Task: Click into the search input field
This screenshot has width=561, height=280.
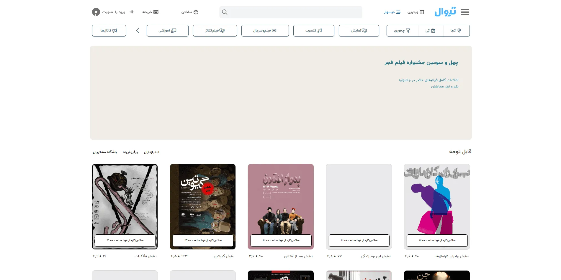Action: pos(291,12)
